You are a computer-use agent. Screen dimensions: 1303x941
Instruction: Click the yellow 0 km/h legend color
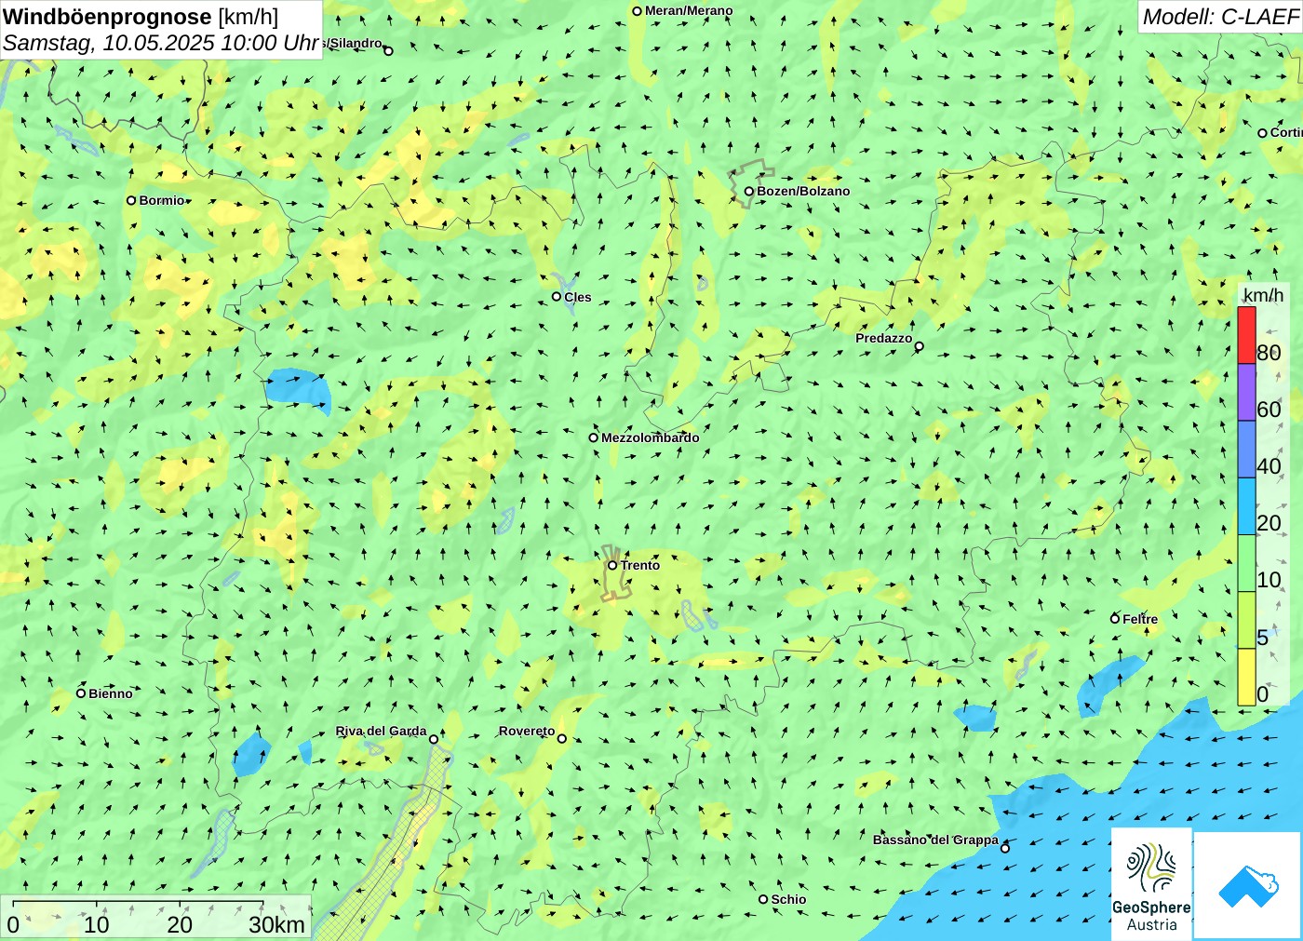pyautogui.click(x=1246, y=677)
